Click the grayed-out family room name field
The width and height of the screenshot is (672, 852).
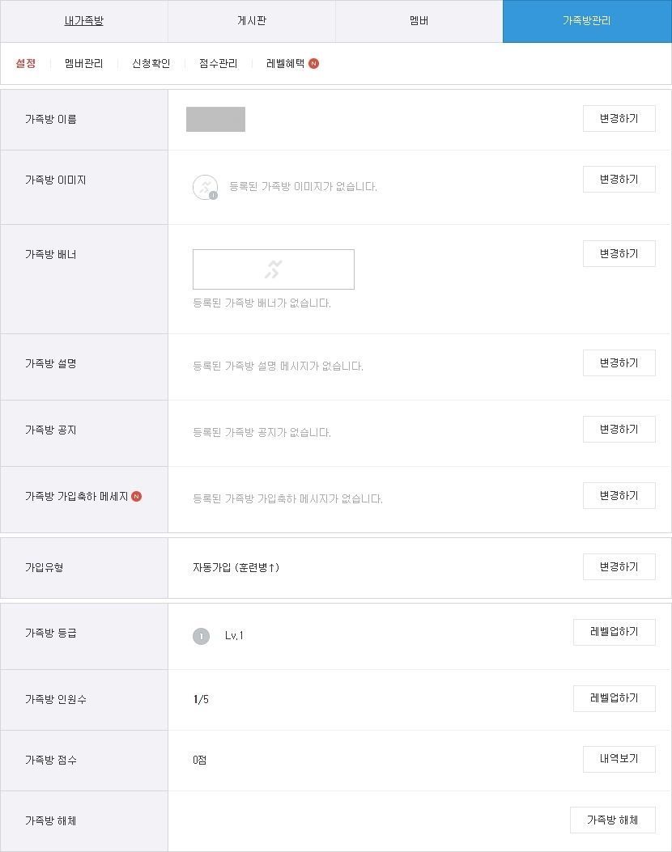(x=216, y=119)
